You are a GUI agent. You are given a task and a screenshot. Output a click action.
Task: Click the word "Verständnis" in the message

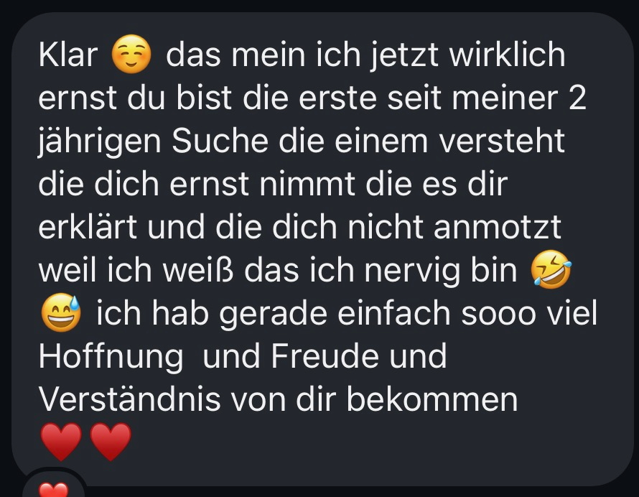click(x=129, y=399)
